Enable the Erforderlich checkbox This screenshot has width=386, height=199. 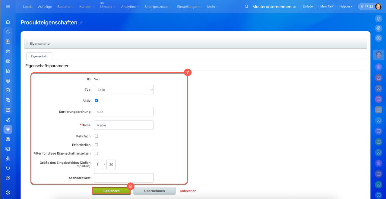pos(96,145)
